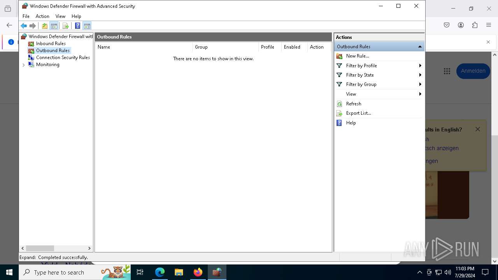The height and width of the screenshot is (280, 498).
Task: Toggle Show/Hide Console Tree toolbar icon
Action: 54,26
